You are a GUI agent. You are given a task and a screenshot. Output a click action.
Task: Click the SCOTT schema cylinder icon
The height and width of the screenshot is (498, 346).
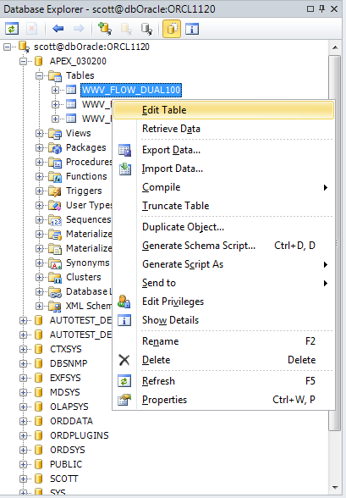(39, 479)
